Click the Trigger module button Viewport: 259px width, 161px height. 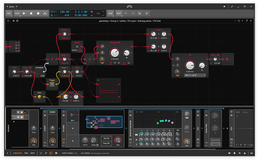(52, 84)
